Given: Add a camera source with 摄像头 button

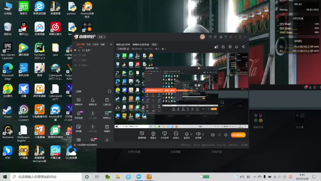Looking at the screenshot, I should (153, 135).
